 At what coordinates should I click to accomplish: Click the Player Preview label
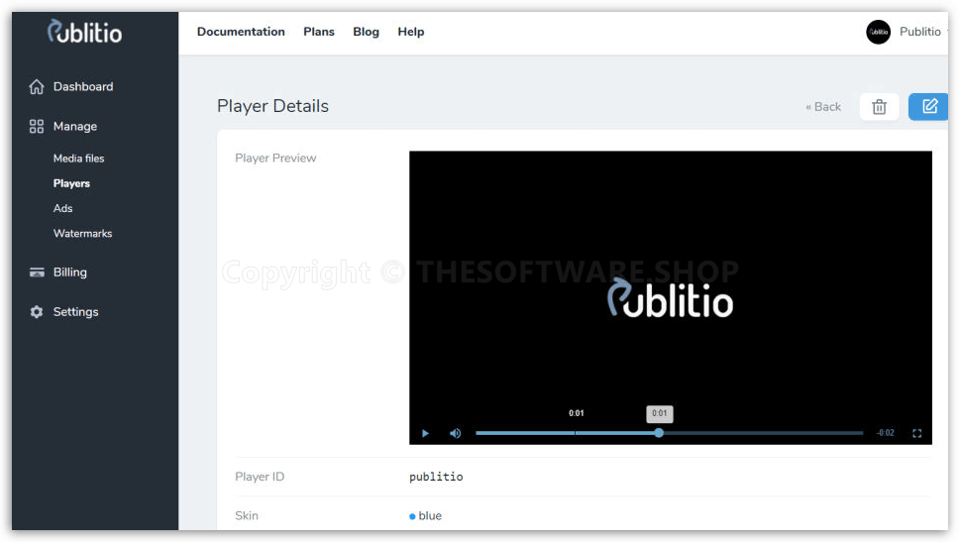[275, 158]
